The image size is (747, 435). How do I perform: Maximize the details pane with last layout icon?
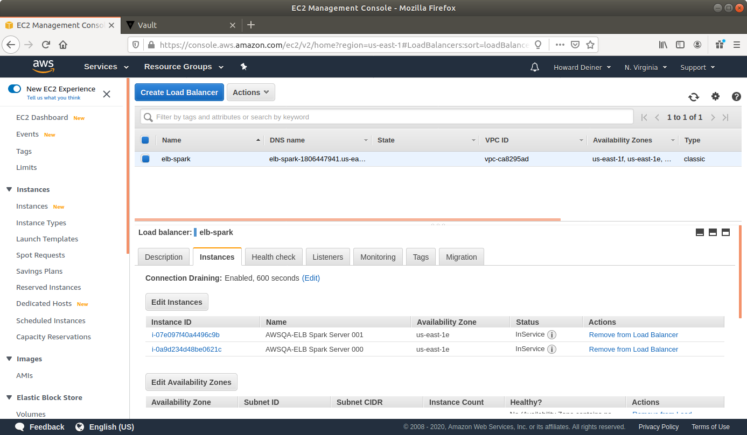(x=725, y=232)
